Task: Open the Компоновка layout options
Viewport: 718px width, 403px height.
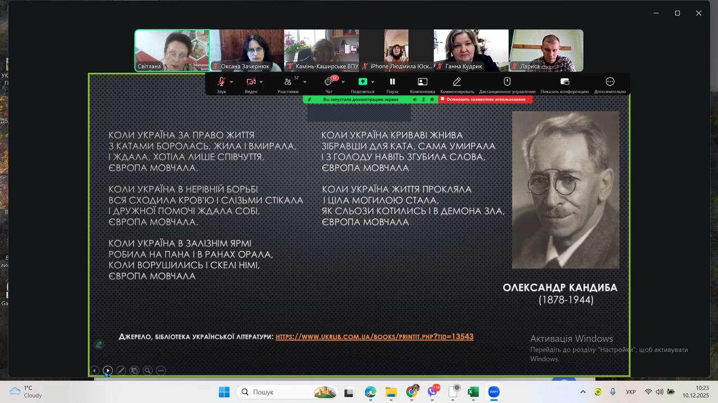Action: [x=422, y=82]
